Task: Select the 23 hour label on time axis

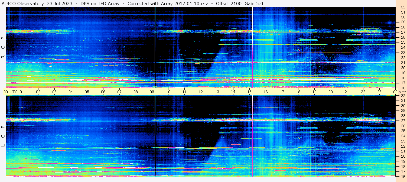Action: [x=379, y=92]
